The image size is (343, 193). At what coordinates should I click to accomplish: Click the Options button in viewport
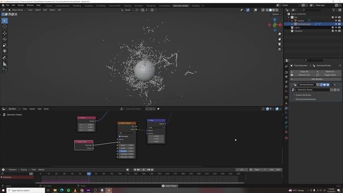(277, 14)
